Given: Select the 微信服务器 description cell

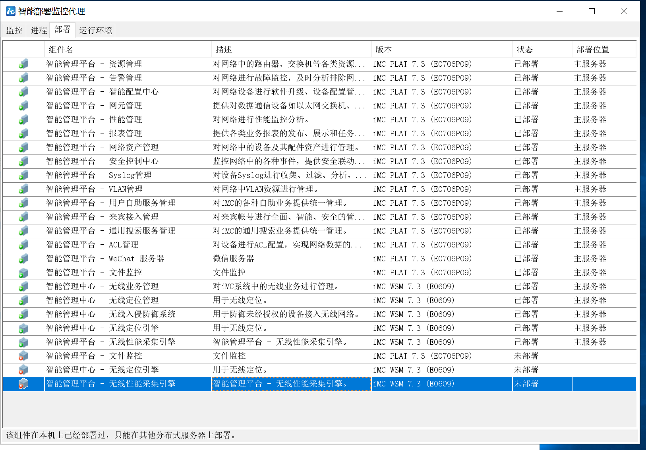Looking at the screenshot, I should (234, 259).
